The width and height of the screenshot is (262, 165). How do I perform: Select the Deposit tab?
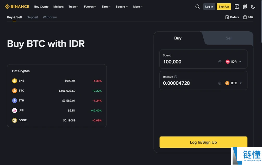click(x=32, y=17)
